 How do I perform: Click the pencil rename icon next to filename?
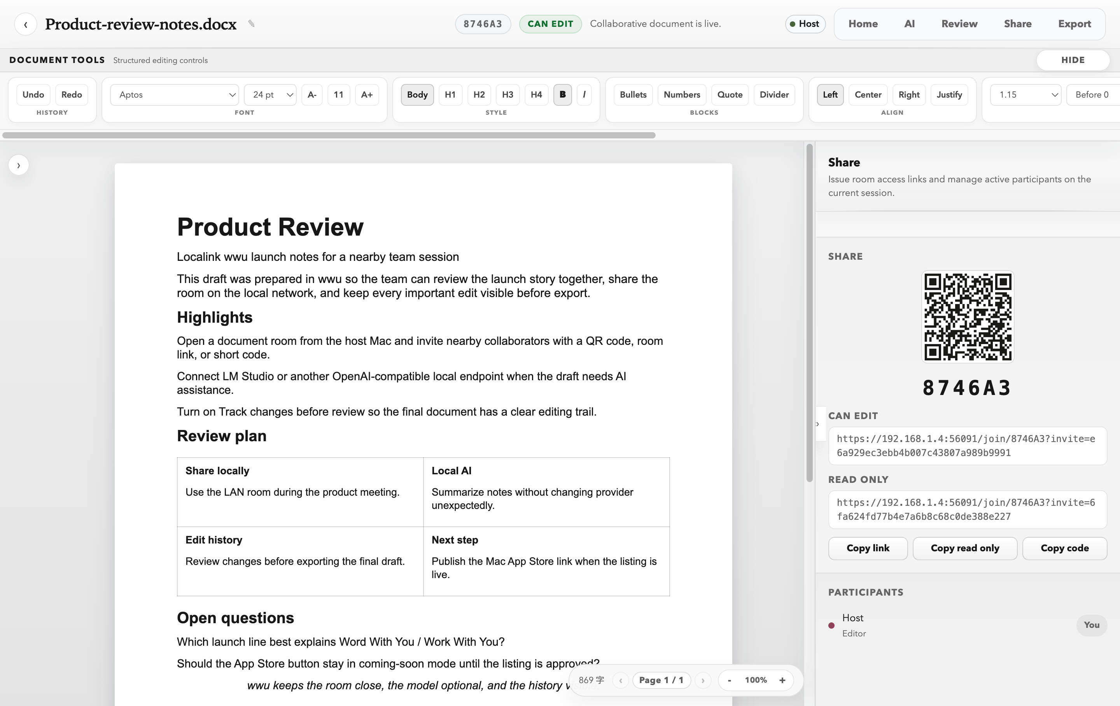coord(251,24)
